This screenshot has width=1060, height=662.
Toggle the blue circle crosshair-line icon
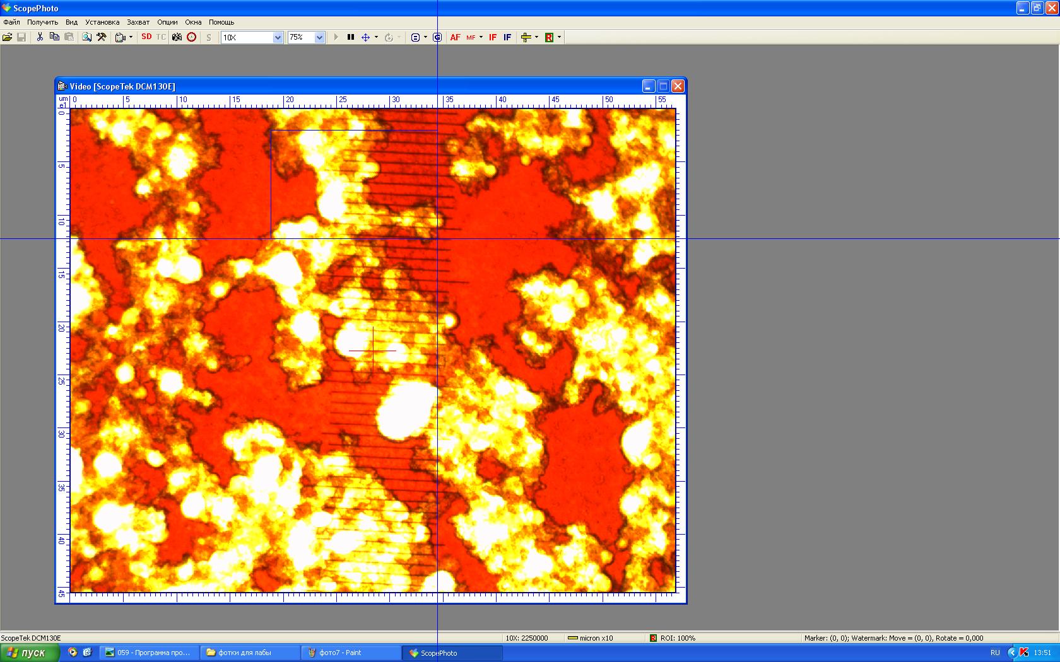click(437, 37)
